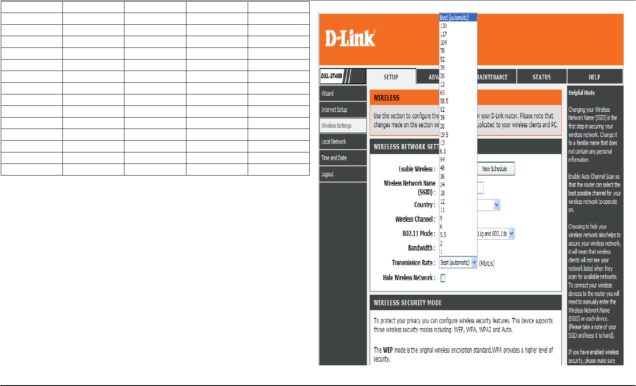Select Best (automatic) in the rate list

[x=458, y=17]
